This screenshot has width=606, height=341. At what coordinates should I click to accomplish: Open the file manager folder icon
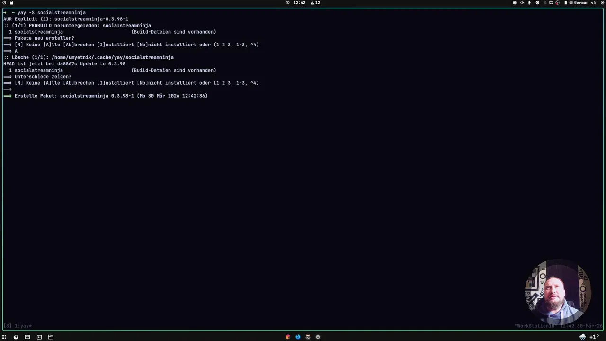tap(51, 337)
